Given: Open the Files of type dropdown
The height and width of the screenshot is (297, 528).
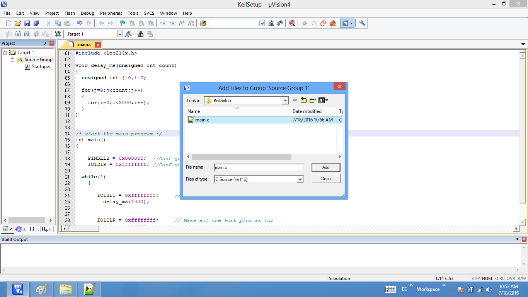Looking at the screenshot, I should (300, 179).
